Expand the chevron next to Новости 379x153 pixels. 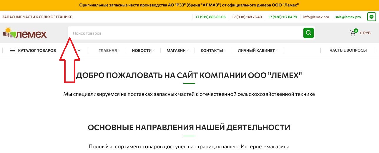tap(154, 50)
